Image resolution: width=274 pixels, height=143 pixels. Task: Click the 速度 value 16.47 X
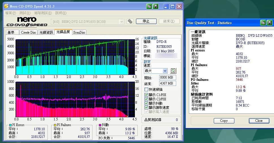point(172,137)
